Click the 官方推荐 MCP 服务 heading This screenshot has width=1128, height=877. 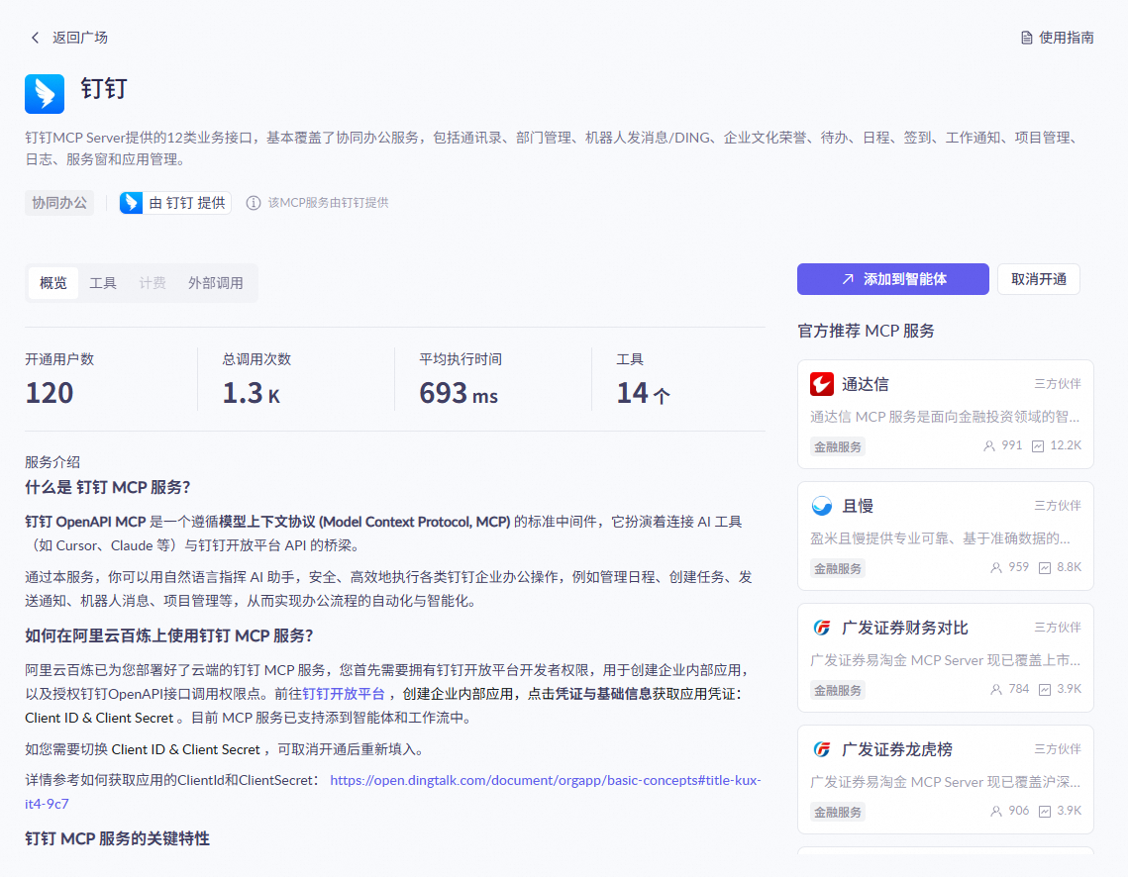(x=867, y=331)
